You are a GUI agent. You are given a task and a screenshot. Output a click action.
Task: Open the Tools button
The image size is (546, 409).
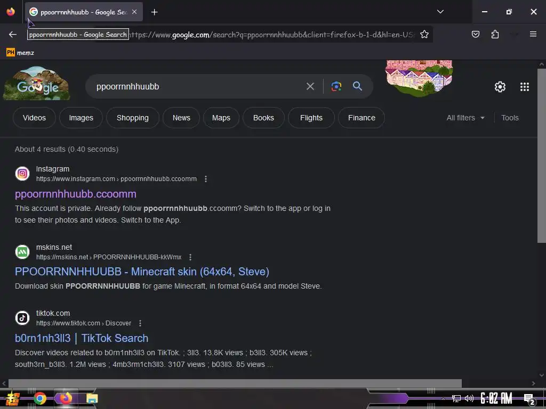pos(510,118)
